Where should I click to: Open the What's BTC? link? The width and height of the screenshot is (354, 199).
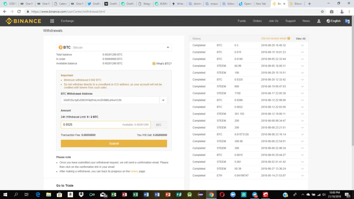[x=164, y=64]
